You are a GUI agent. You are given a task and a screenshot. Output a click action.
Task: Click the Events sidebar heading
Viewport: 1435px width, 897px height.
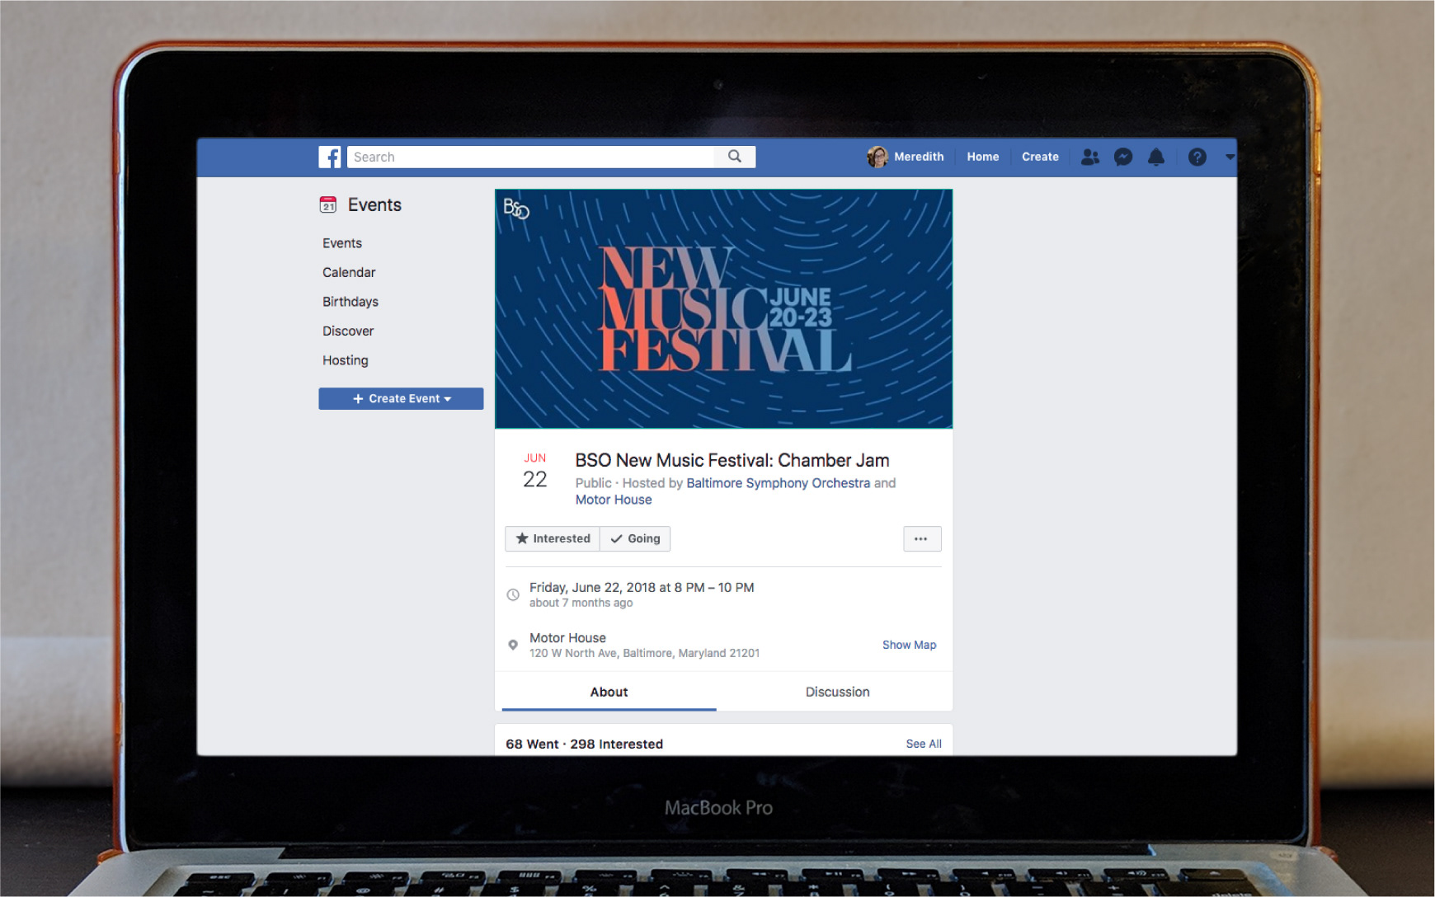click(374, 204)
